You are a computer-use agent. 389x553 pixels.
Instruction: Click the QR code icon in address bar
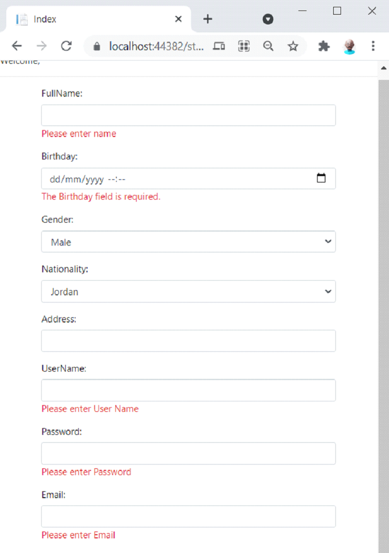pyautogui.click(x=244, y=46)
